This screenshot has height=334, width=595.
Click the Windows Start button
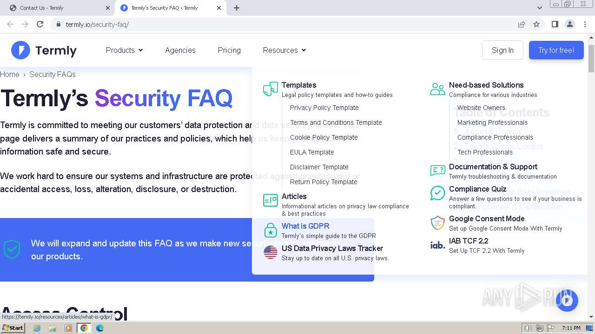13,328
